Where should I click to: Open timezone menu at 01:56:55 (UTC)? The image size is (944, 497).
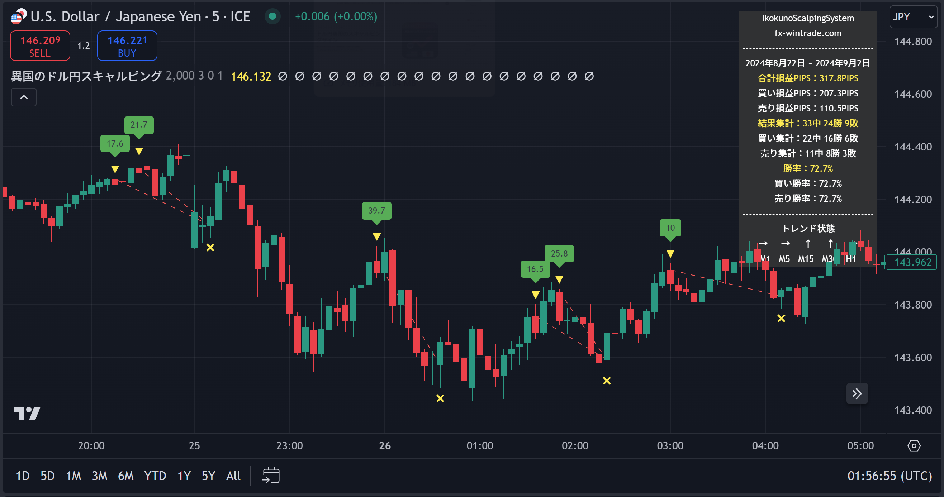coord(890,476)
